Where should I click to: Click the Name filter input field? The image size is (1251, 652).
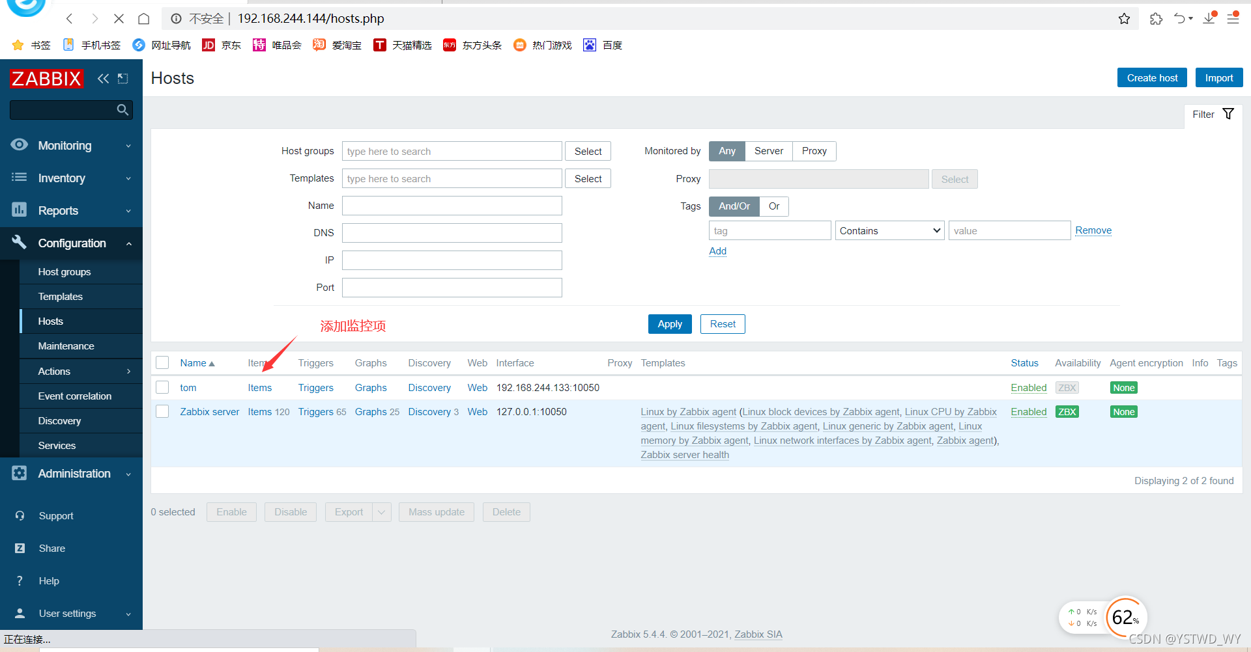(x=452, y=206)
